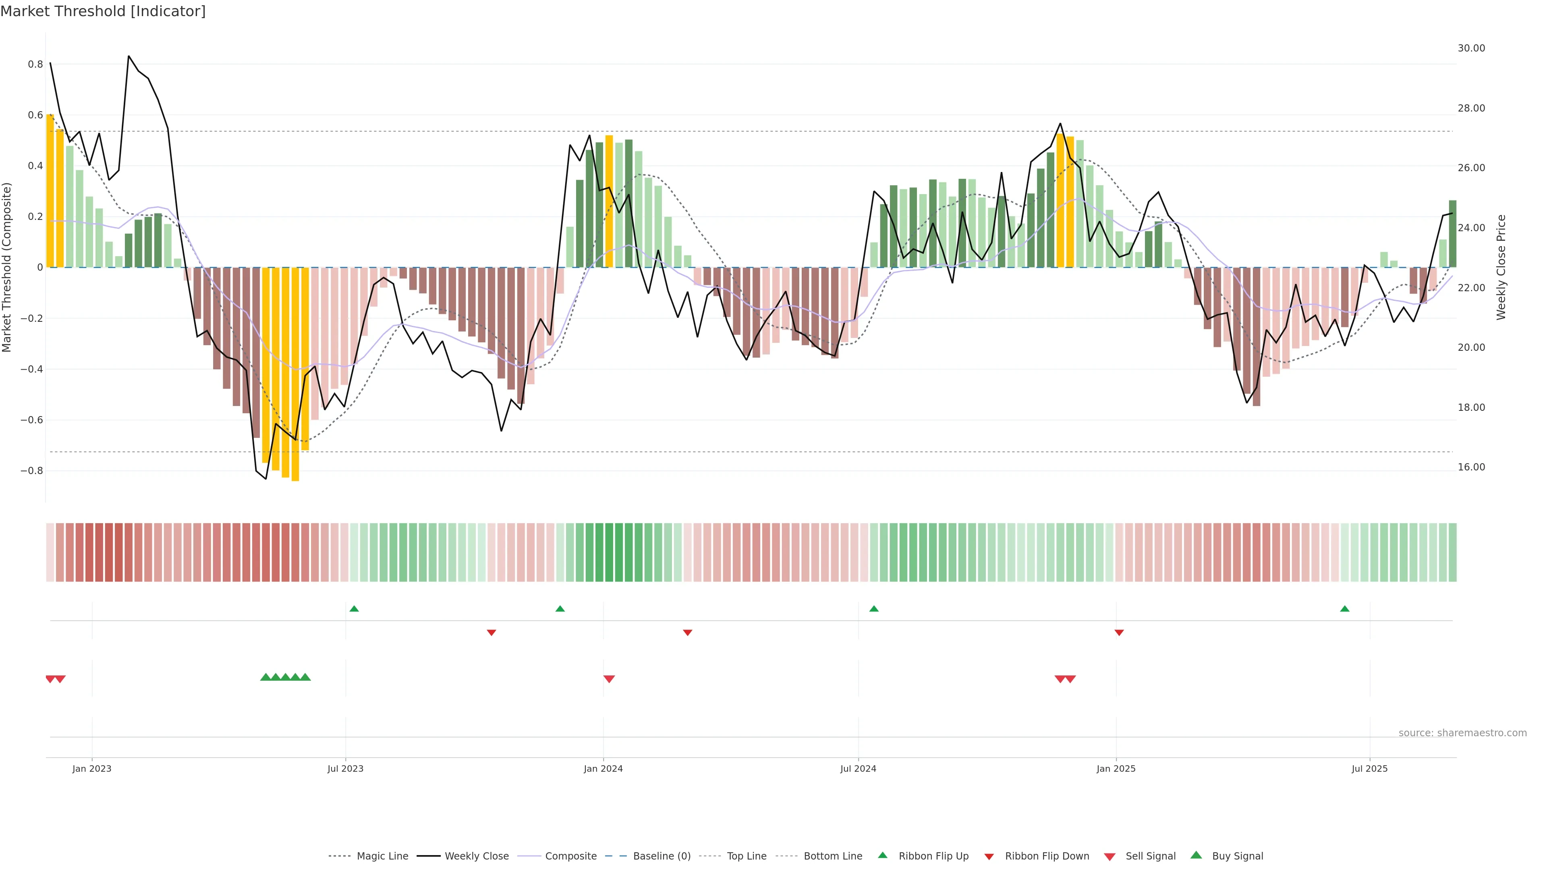The height and width of the screenshot is (870, 1547).
Task: Click the Market Threshold [Indicator] title
Action: [x=103, y=11]
